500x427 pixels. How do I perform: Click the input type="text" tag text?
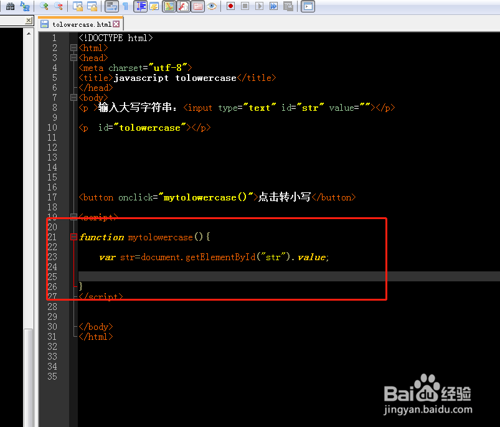pos(230,108)
